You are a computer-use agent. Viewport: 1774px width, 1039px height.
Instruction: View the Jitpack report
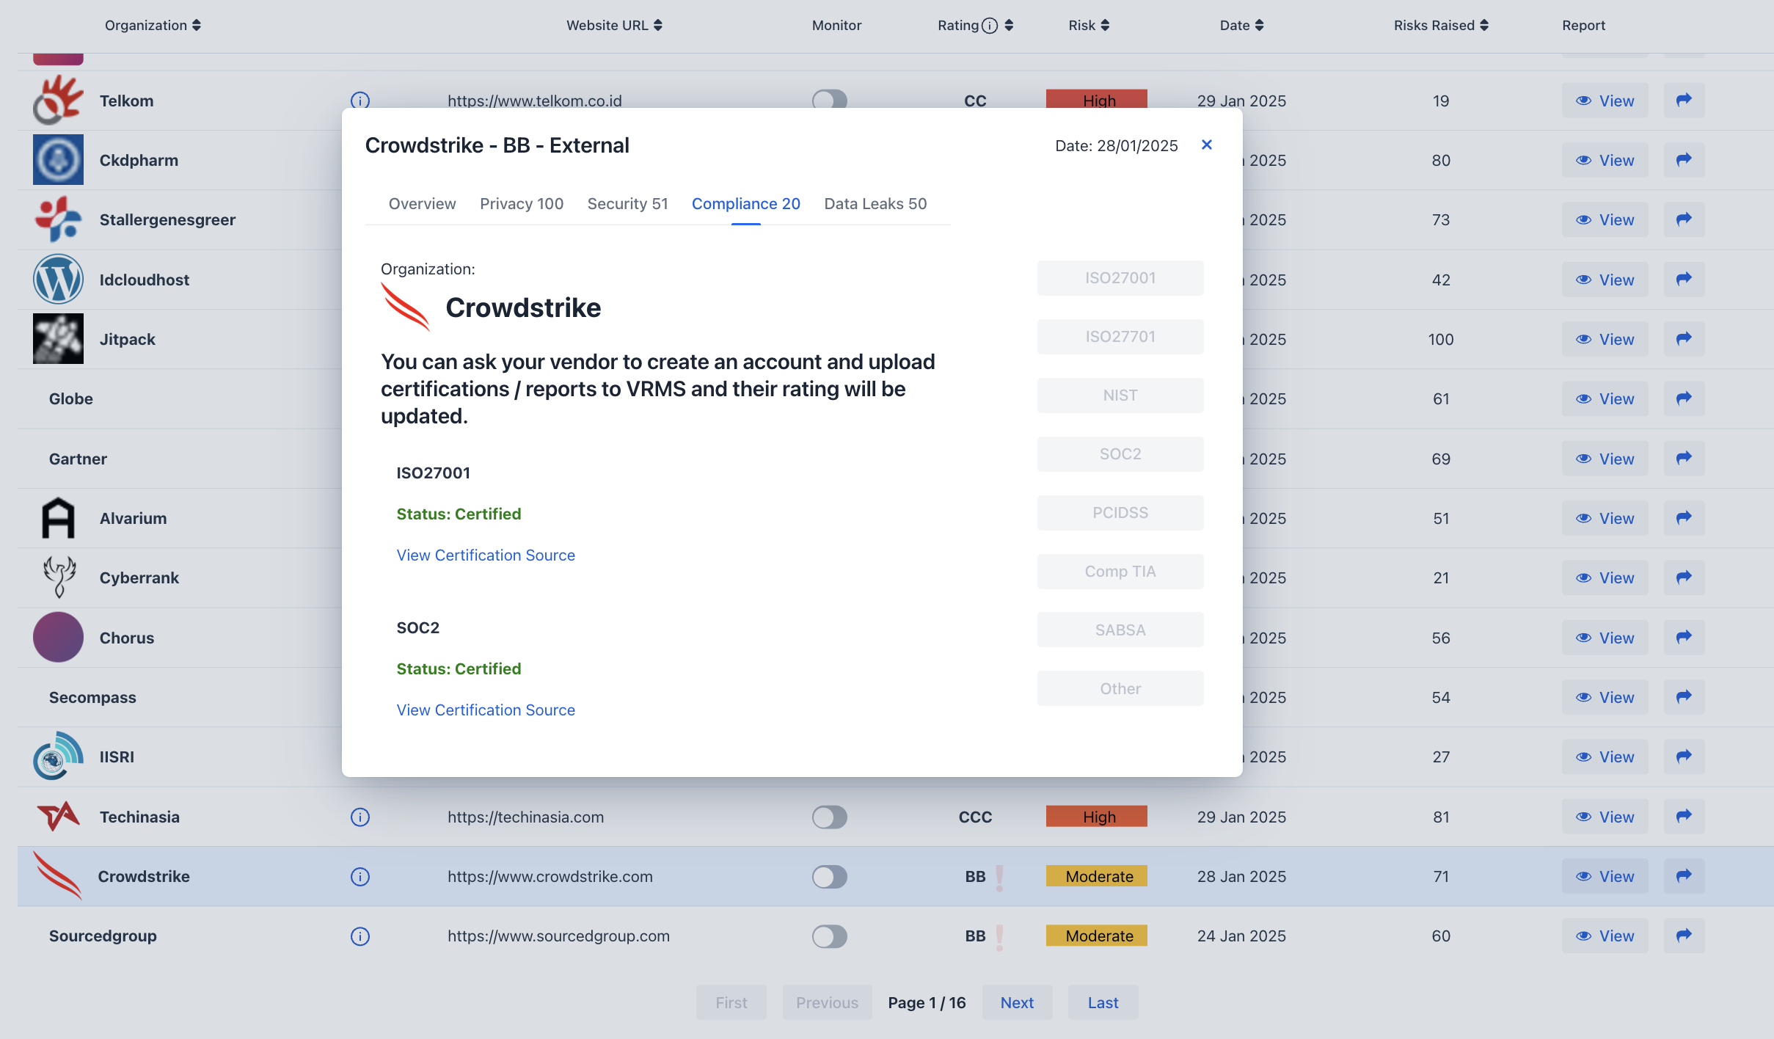(1605, 339)
